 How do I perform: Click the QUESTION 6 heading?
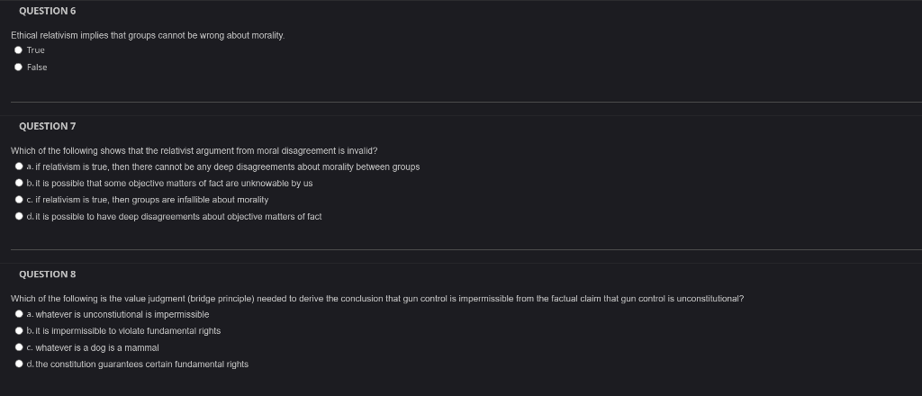[47, 11]
